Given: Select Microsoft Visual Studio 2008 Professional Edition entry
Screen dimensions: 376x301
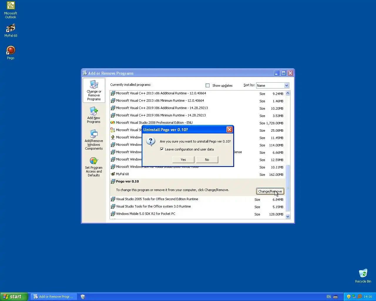Looking at the screenshot, I should (197, 123).
